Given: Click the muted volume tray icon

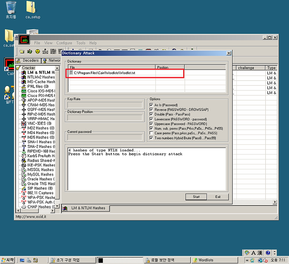Looking at the screenshot, I should click(265, 260).
